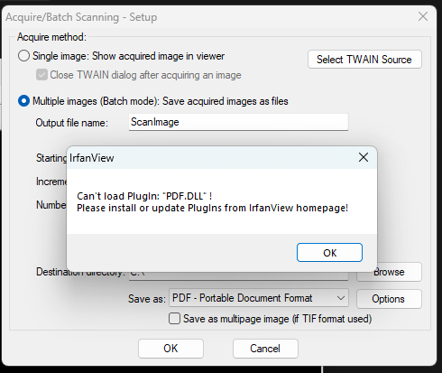Viewport: 442px width, 373px height.
Task: Open the save format Options button
Action: pyautogui.click(x=389, y=299)
